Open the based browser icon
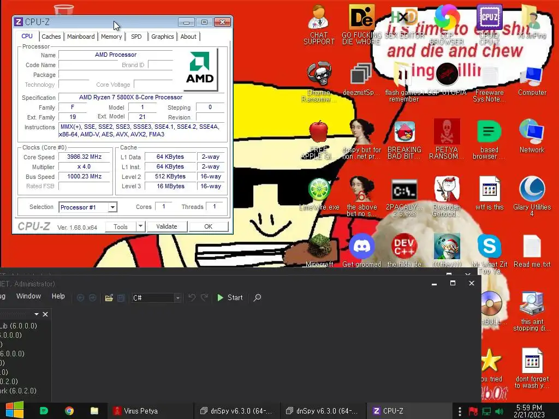 [x=489, y=140]
